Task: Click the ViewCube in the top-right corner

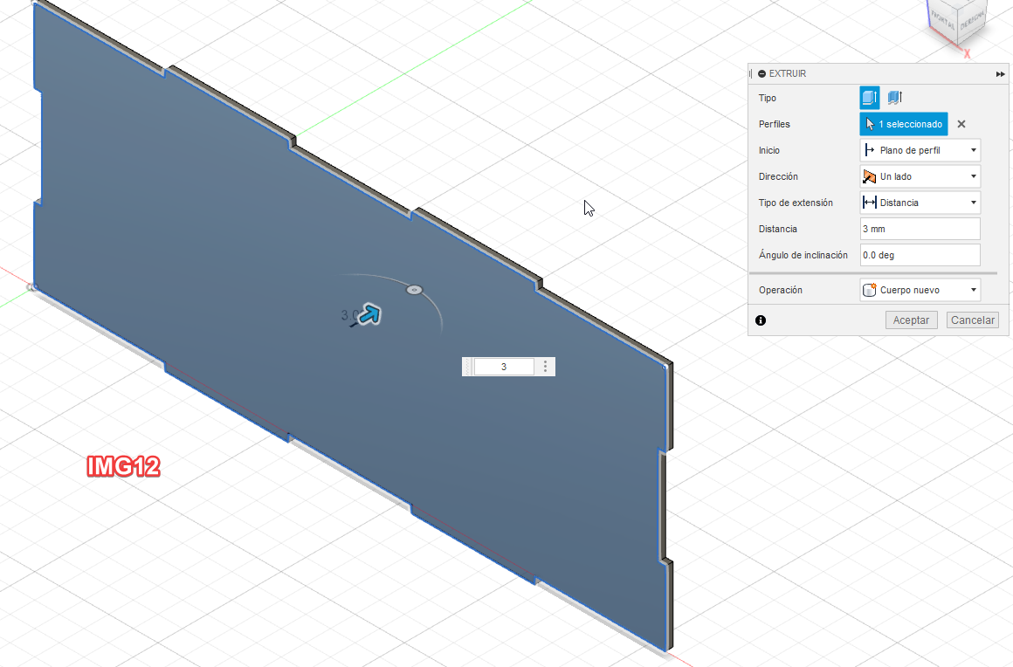Action: [x=957, y=22]
